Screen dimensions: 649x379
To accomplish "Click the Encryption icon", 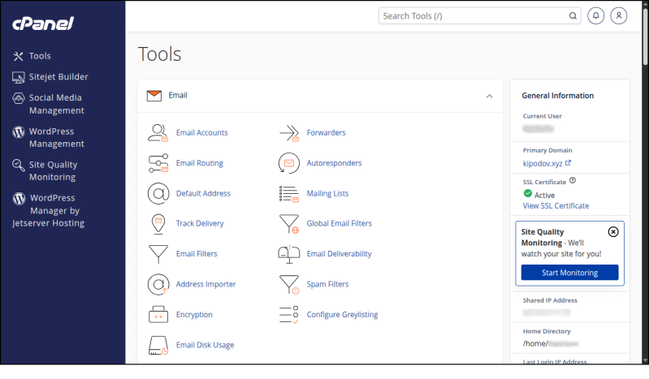I will click(158, 314).
